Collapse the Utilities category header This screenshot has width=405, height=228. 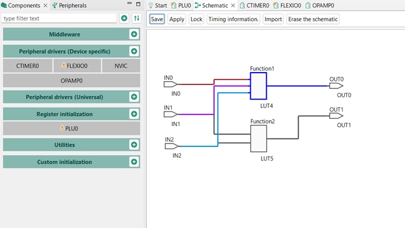(x=65, y=145)
